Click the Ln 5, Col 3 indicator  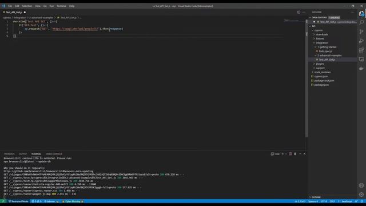[x=300, y=201]
